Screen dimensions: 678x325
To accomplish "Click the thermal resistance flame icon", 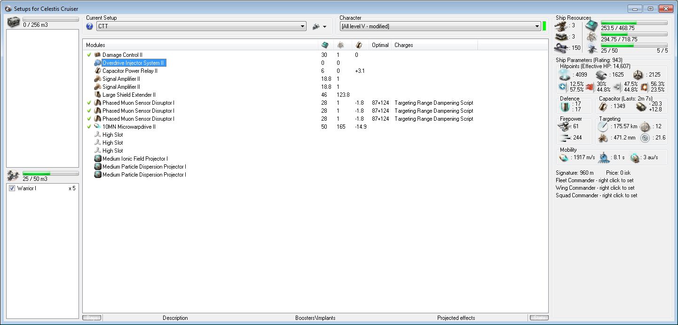I will [591, 87].
